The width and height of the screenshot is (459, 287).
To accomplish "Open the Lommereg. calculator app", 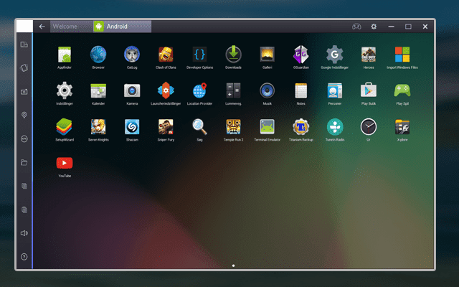I will tap(233, 90).
